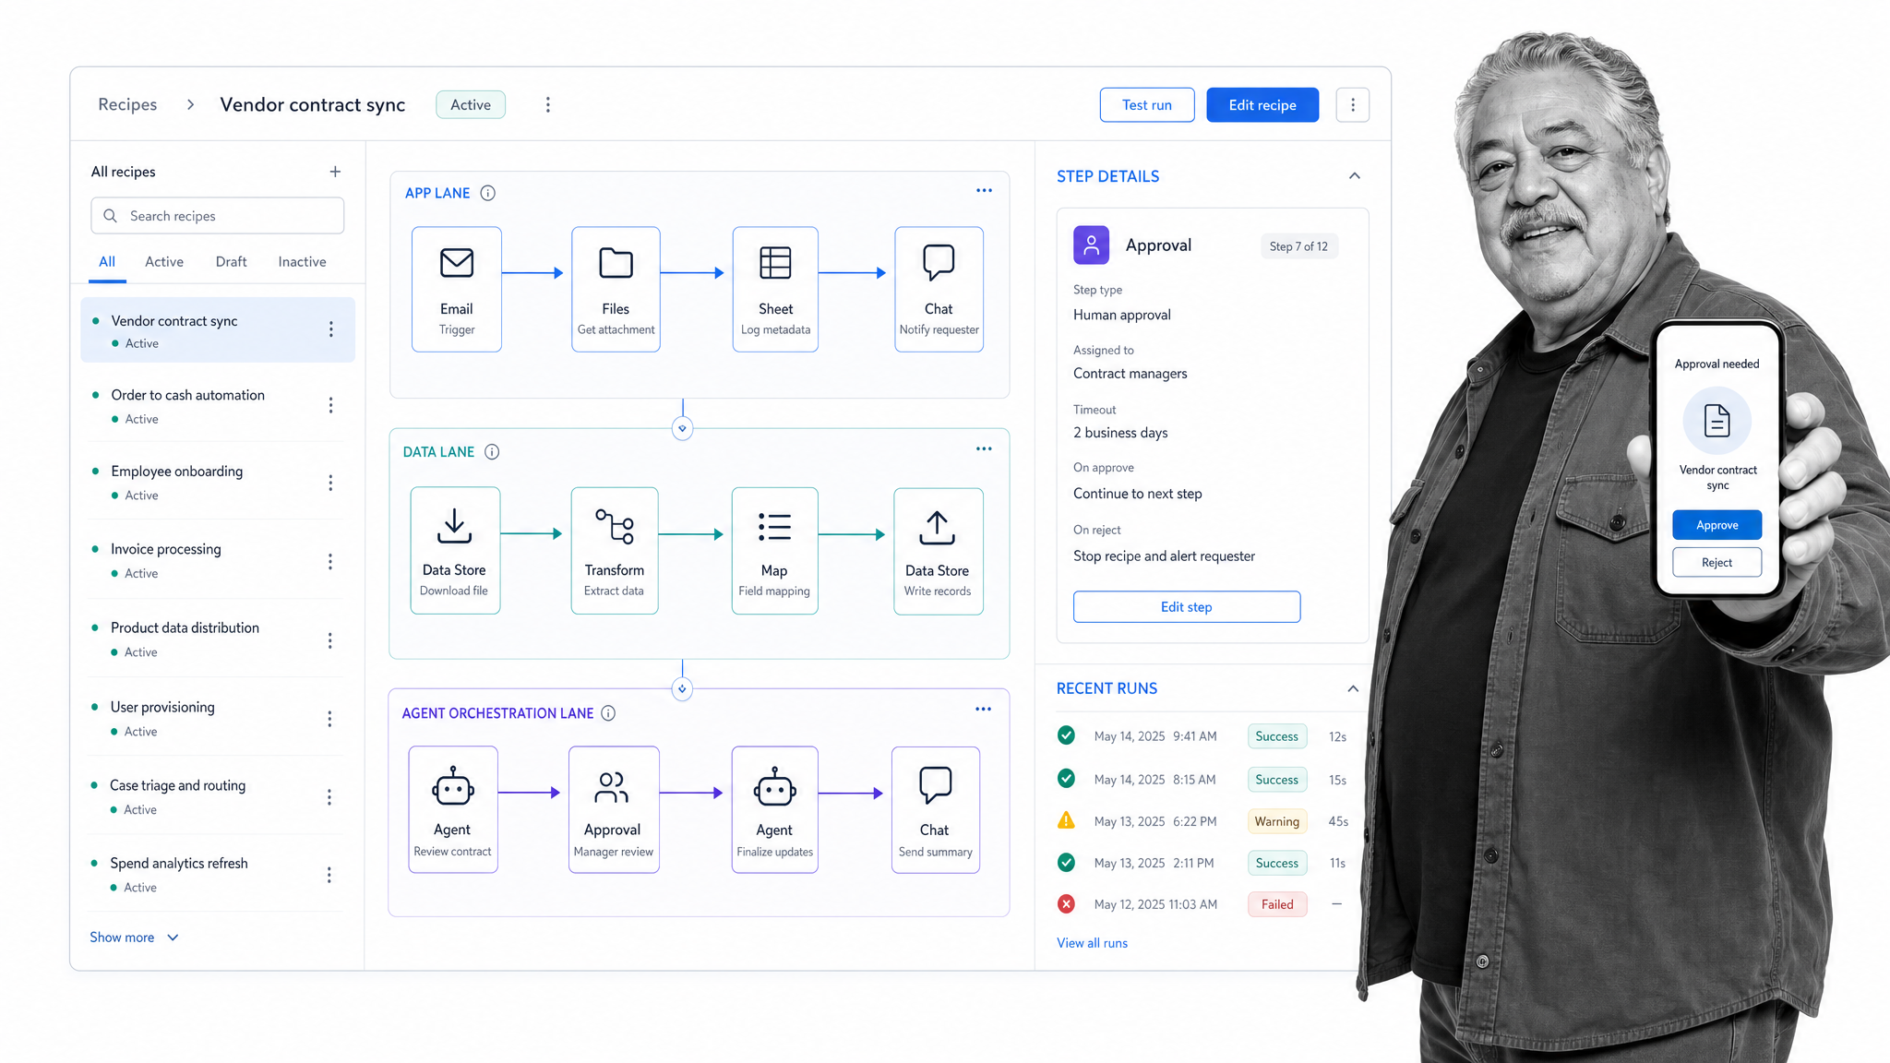Click the Edit step button
This screenshot has height=1063, width=1890.
(1187, 607)
